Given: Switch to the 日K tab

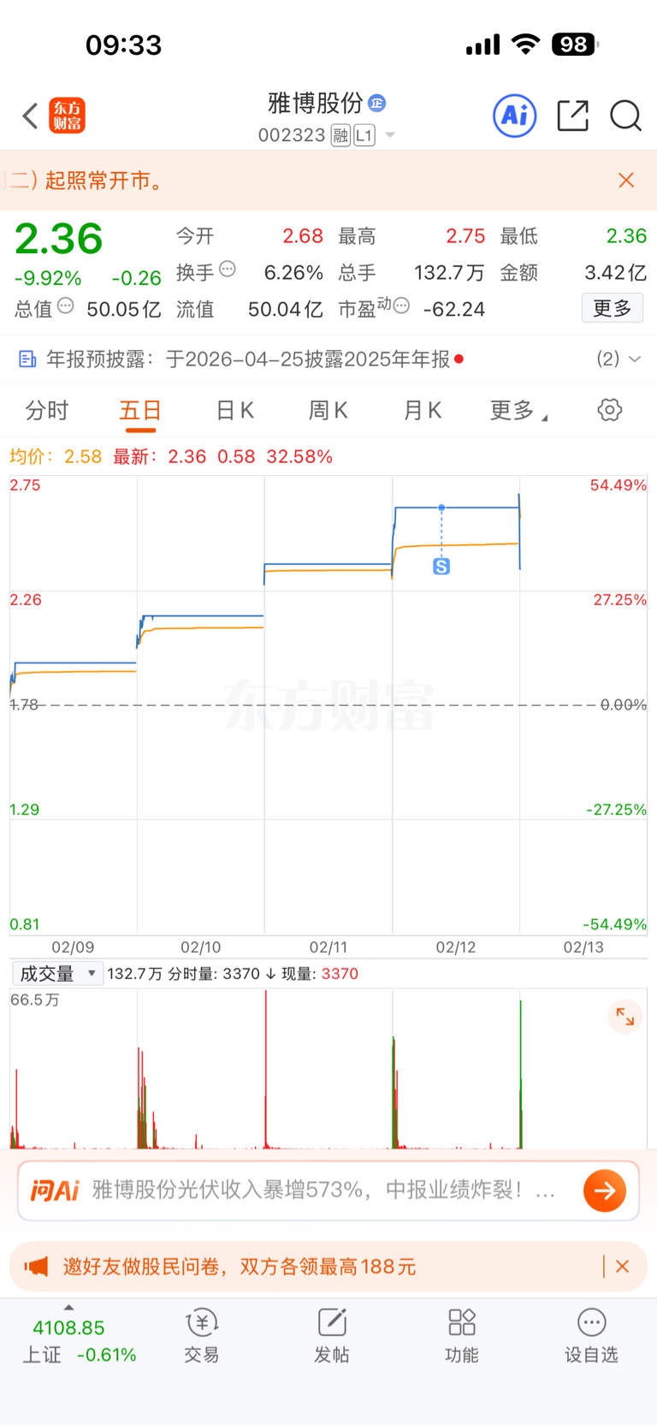Looking at the screenshot, I should 234,411.
